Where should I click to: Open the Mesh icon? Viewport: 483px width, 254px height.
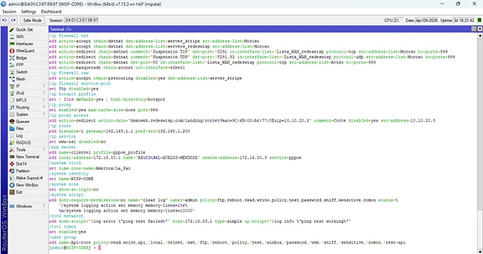point(12,79)
